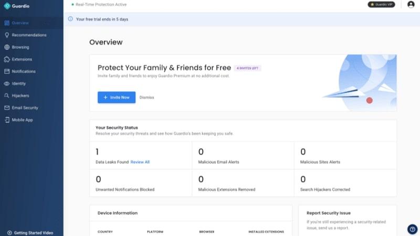The height and width of the screenshot is (236, 420).
Task: Click the 4 Invites Left badge
Action: [247, 68]
